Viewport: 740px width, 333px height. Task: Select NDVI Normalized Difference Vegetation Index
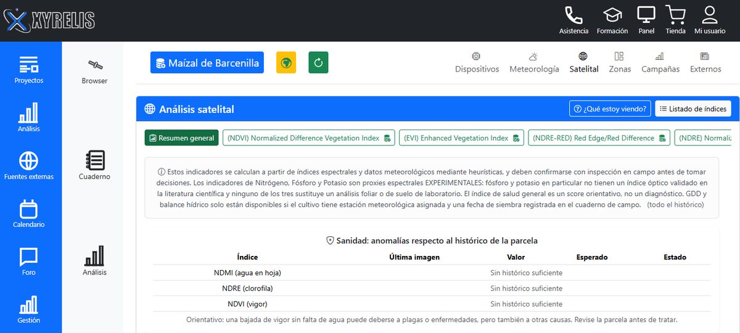tap(309, 138)
